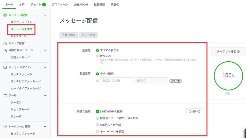Click the auto-response reply arrow icon
The image size is (246, 138).
pos(5,50)
